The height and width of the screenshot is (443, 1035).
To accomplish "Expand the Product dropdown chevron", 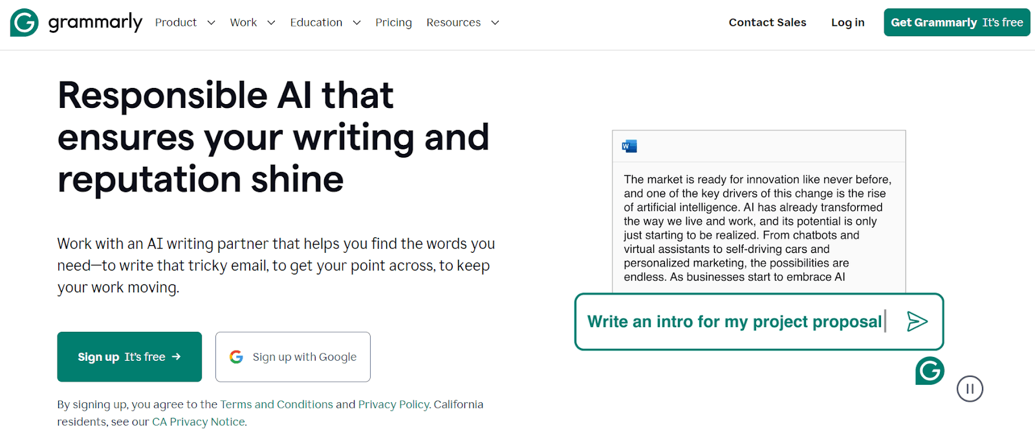I will [211, 23].
